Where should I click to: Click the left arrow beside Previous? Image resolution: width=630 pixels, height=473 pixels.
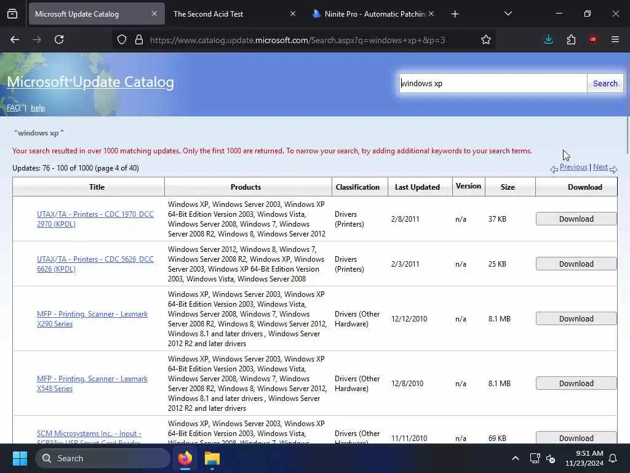point(554,169)
